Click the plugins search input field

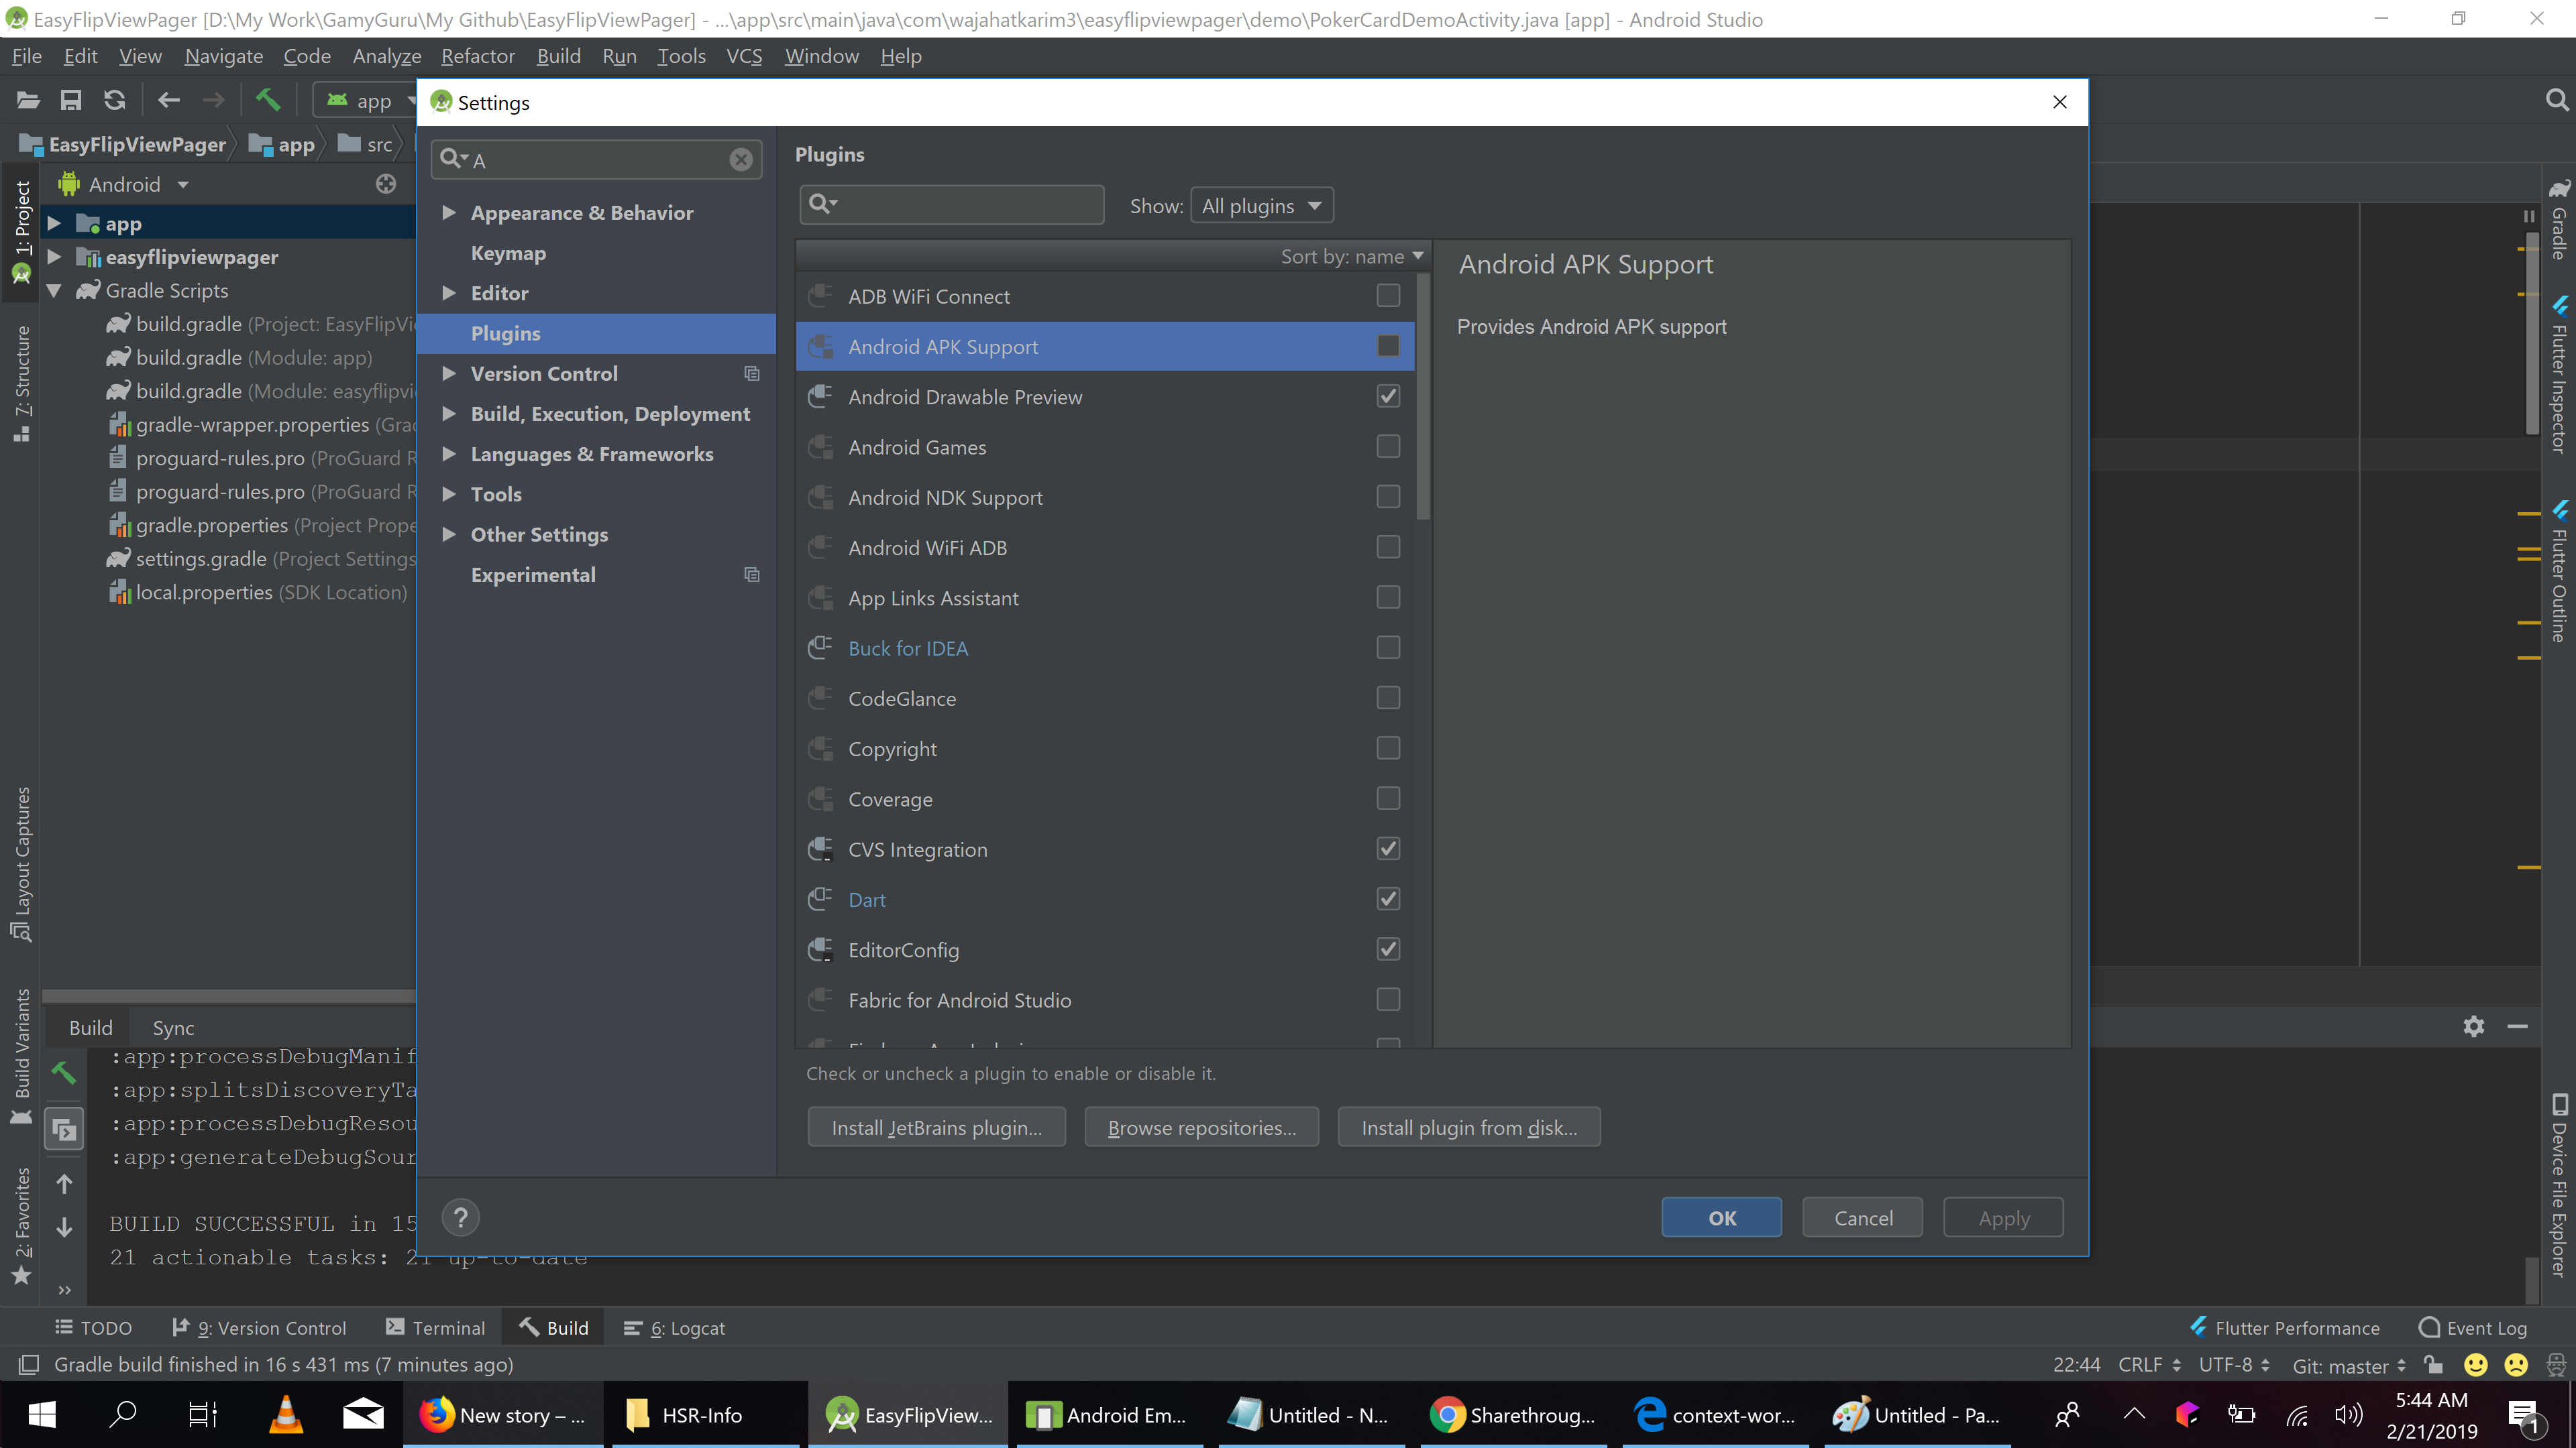(965, 205)
